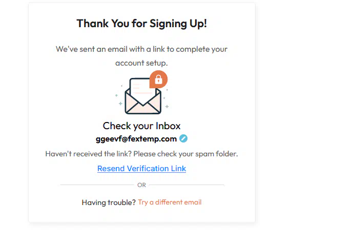Click the blue pencil edit email icon
The height and width of the screenshot is (244, 354).
point(183,138)
